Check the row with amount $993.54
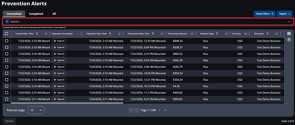The height and width of the screenshot is (125, 295). [x=6, y=73]
